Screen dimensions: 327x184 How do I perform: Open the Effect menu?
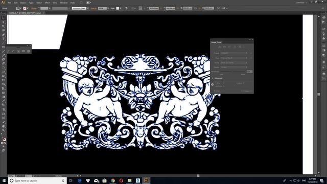[48, 3]
